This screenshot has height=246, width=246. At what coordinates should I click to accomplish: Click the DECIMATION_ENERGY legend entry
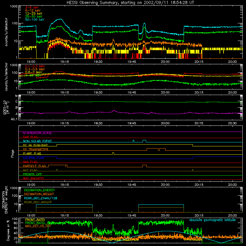(x=39, y=190)
